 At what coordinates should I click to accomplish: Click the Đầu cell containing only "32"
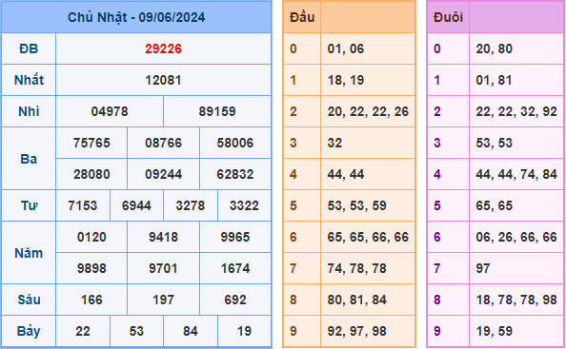pos(368,143)
